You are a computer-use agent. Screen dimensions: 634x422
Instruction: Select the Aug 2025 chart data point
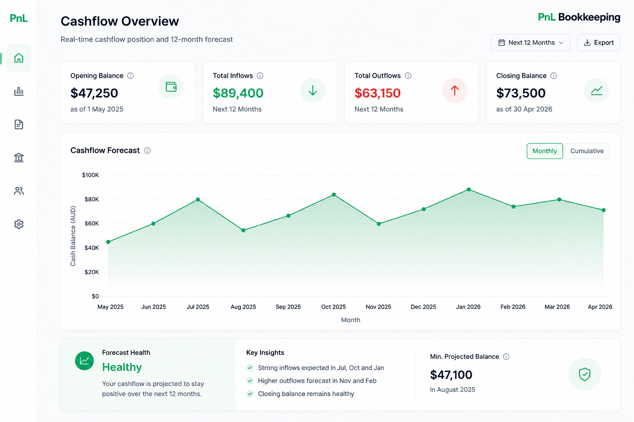point(244,230)
